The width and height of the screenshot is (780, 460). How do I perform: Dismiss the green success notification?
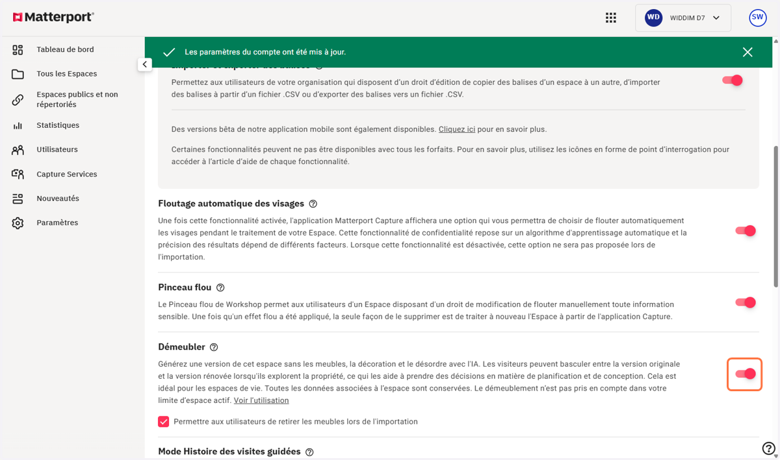pyautogui.click(x=747, y=52)
